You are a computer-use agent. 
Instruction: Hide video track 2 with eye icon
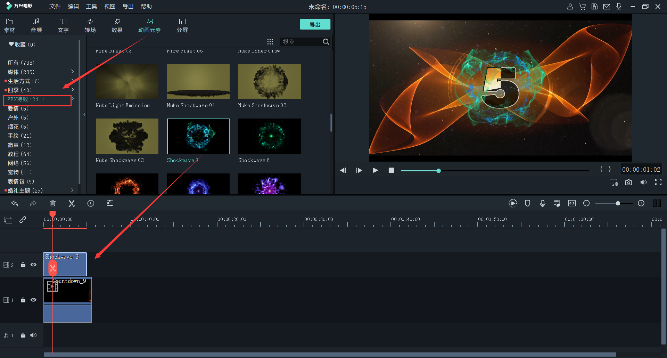(x=33, y=265)
